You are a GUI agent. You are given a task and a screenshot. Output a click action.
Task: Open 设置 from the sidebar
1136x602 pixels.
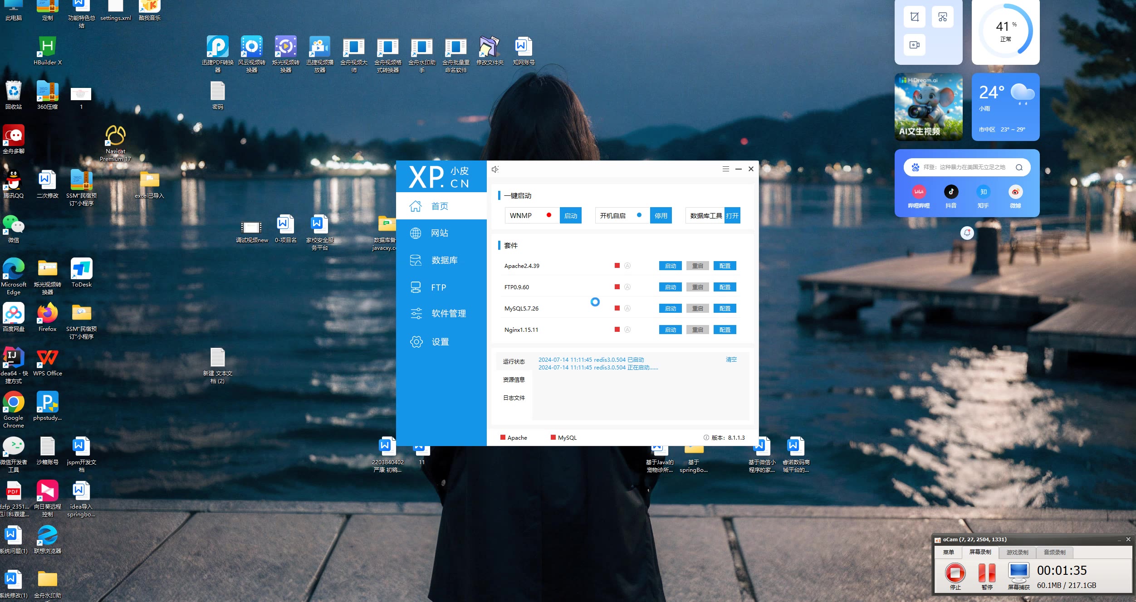440,342
